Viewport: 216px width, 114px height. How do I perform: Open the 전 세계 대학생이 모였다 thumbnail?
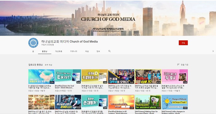[x=121, y=77]
